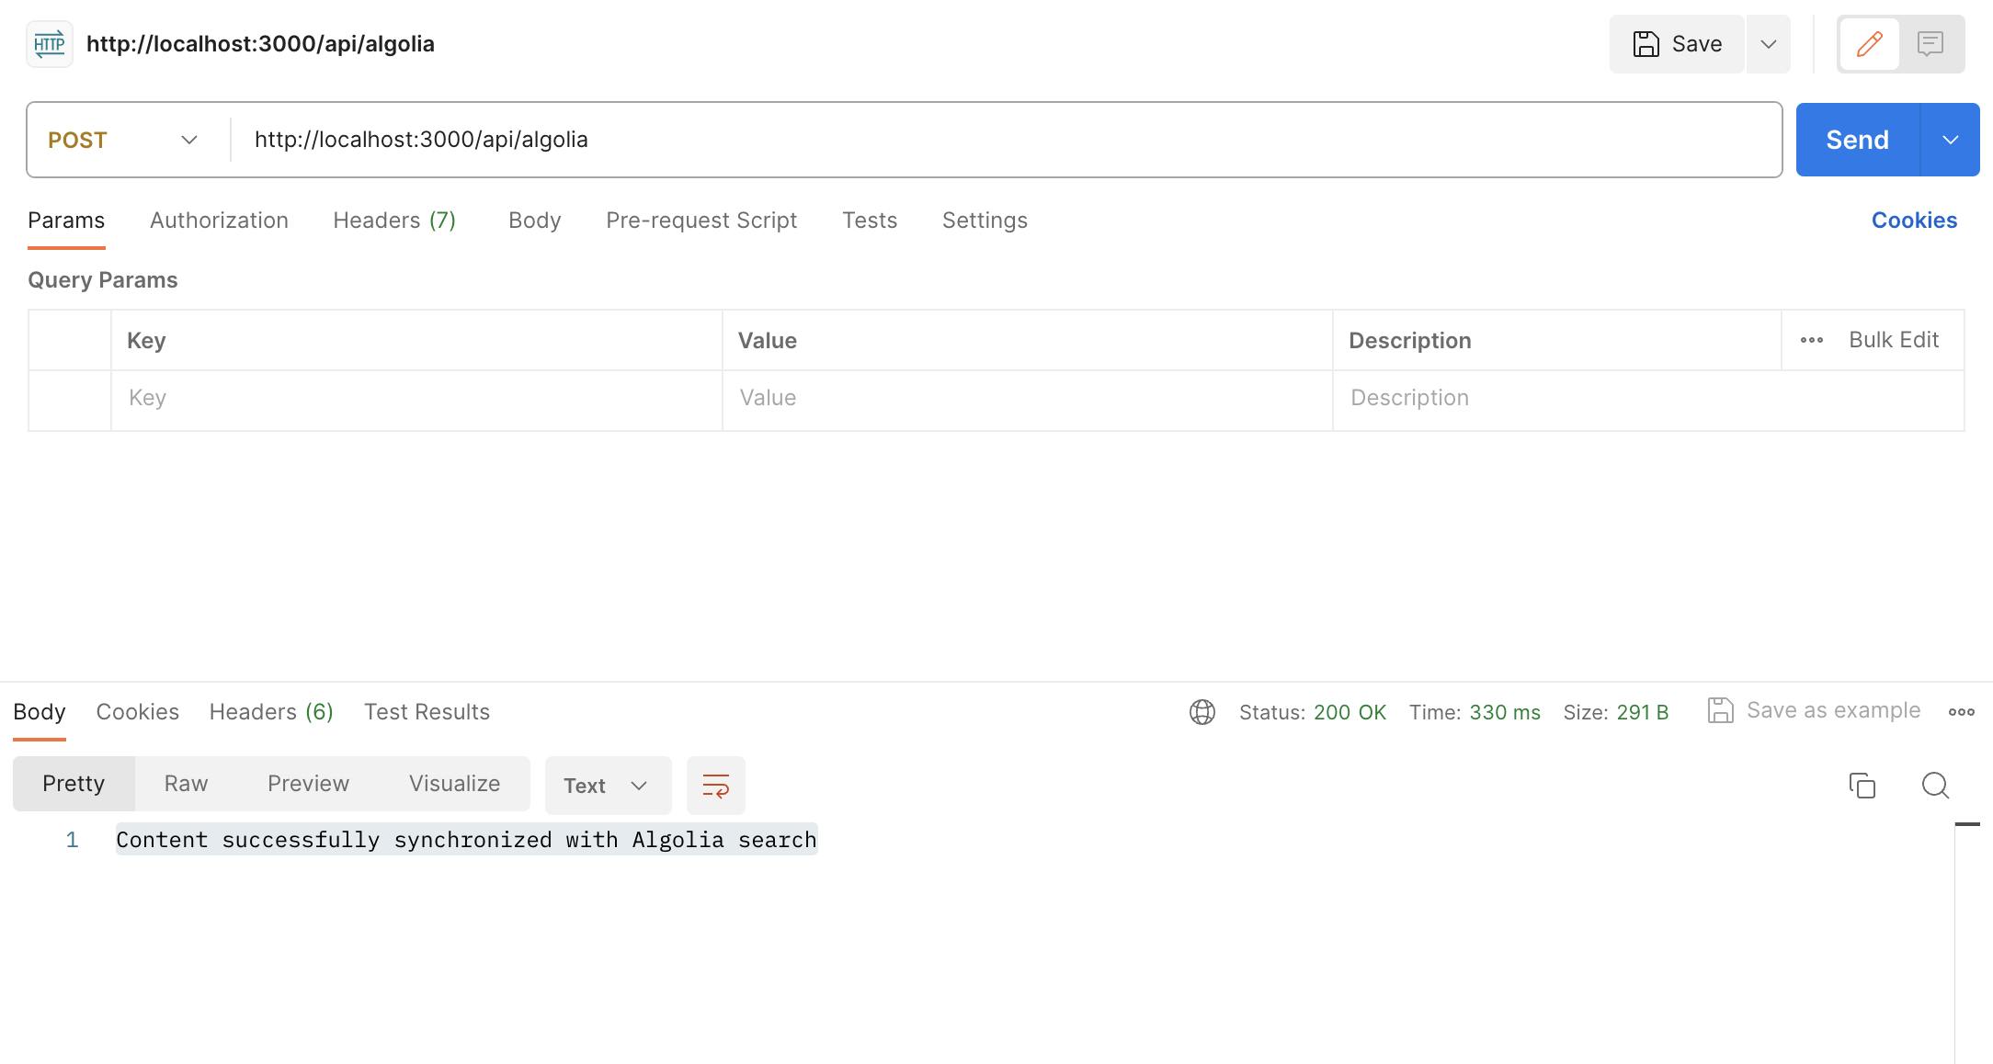Click the pencil edit mode icon
The width and height of the screenshot is (1993, 1064).
(x=1869, y=44)
